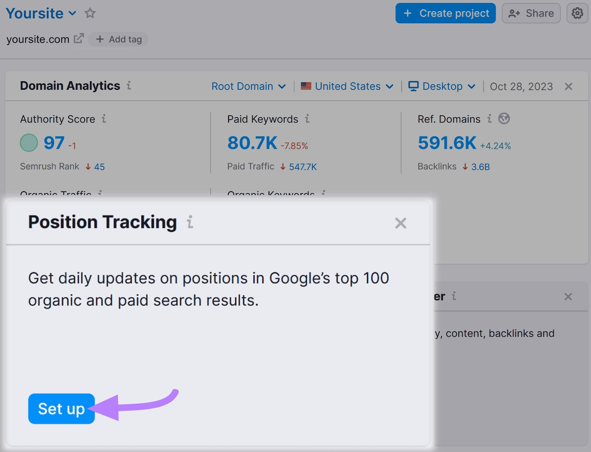Click the Set up button
The width and height of the screenshot is (591, 452).
(61, 409)
